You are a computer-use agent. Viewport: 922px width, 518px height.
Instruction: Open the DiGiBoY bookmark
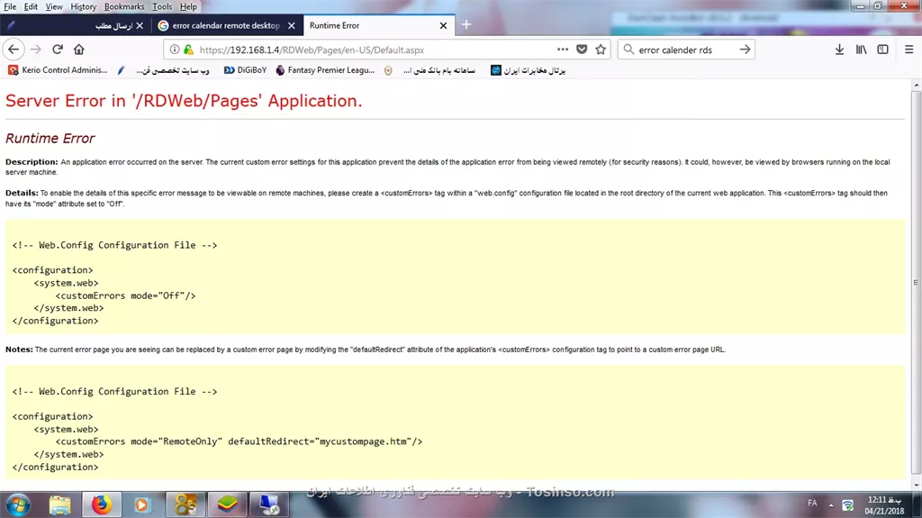point(245,70)
